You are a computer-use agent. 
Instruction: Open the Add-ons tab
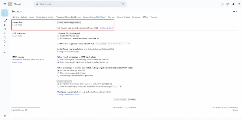coord(111,17)
